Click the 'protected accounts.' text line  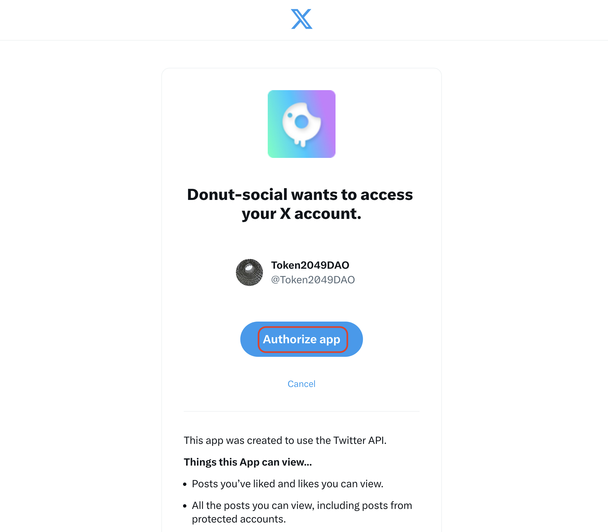[239, 519]
